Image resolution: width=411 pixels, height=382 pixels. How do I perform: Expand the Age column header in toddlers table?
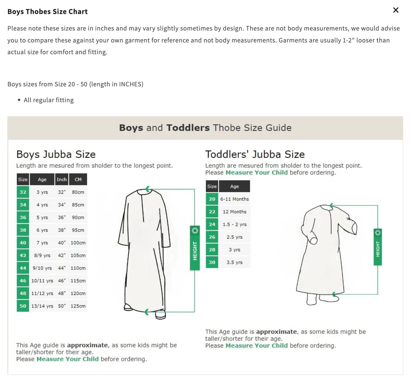tap(235, 186)
